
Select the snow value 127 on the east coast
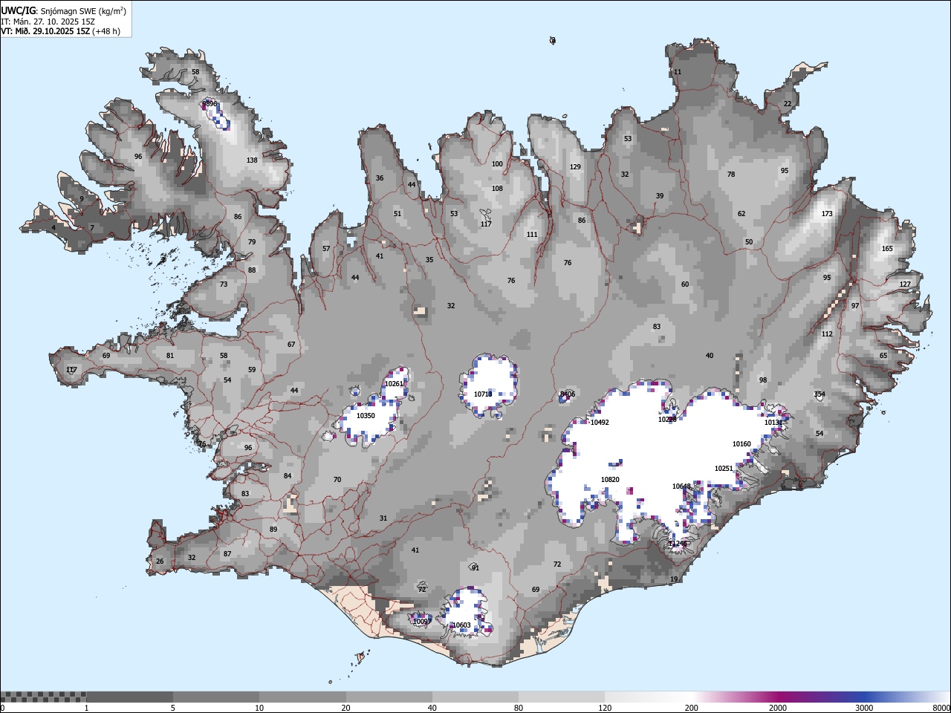(x=905, y=284)
